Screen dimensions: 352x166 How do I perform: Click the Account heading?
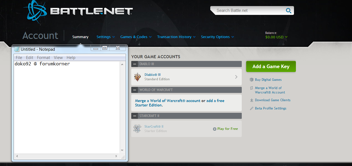click(x=40, y=36)
